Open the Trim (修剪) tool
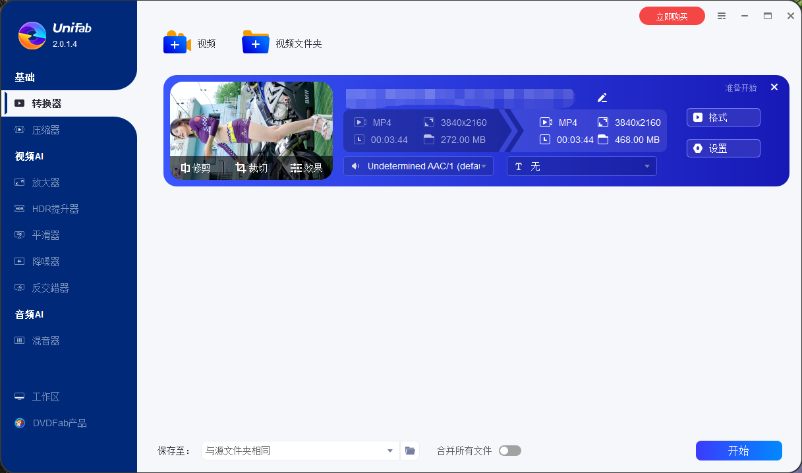 click(x=196, y=168)
